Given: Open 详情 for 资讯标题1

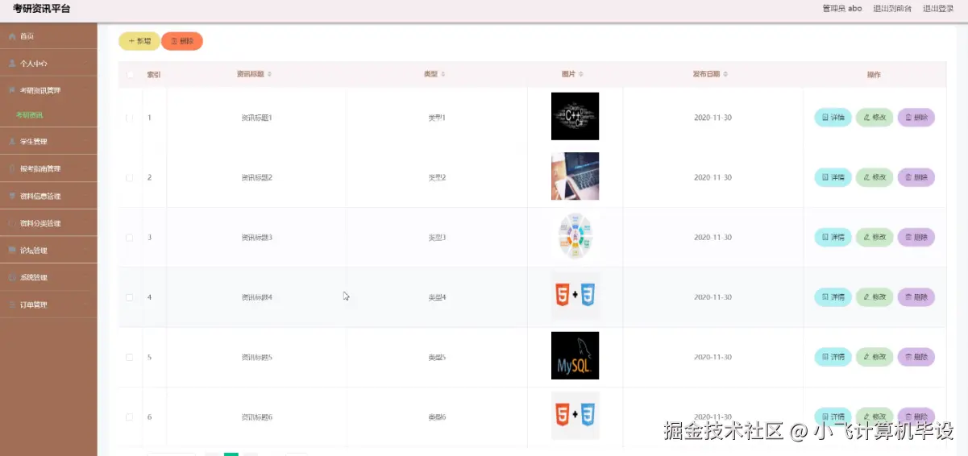Looking at the screenshot, I should [x=833, y=118].
